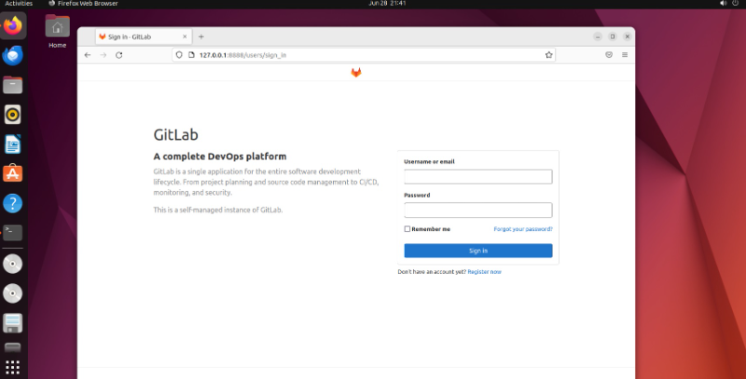The image size is (746, 379).
Task: Minimize the Firefox window
Action: (x=598, y=36)
